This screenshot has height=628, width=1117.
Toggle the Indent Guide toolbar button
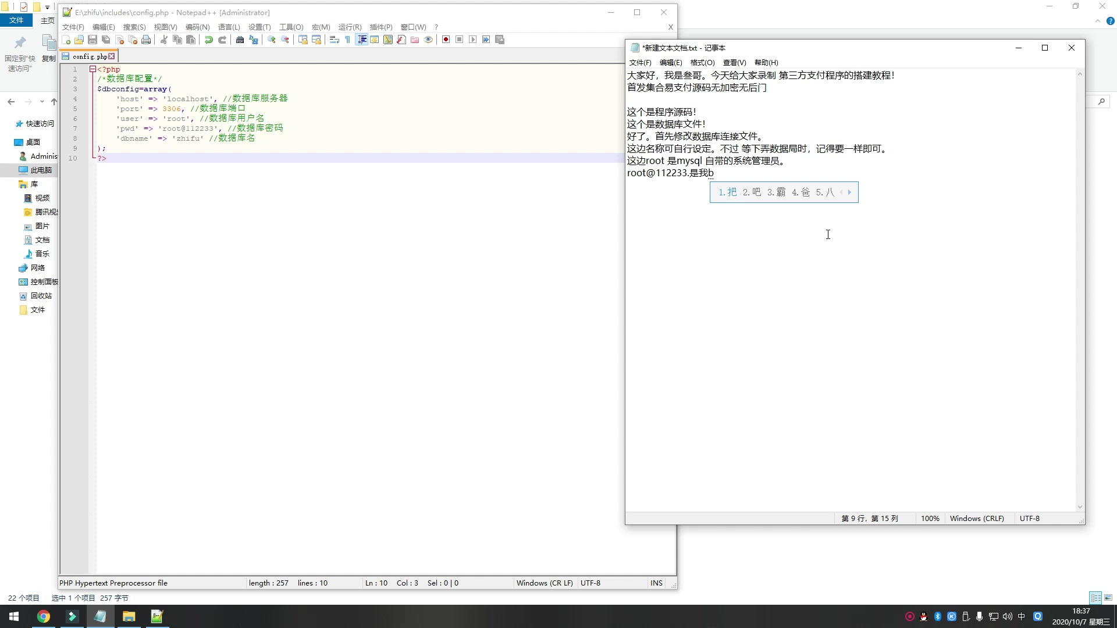[361, 40]
